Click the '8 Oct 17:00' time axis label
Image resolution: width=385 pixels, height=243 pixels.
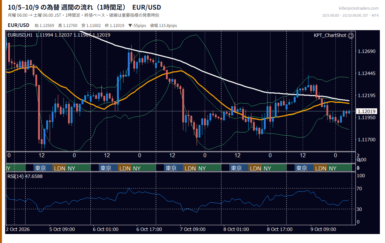[280, 229]
